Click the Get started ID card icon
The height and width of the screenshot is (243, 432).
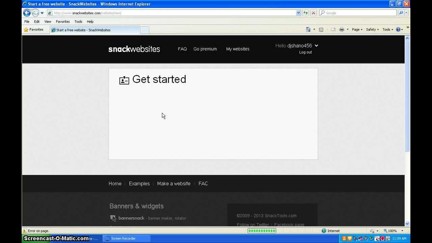124,80
